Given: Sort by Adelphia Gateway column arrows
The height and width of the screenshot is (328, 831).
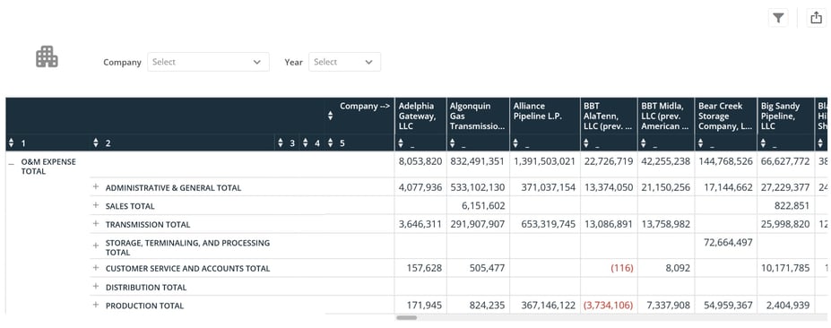Looking at the screenshot, I should [x=402, y=143].
